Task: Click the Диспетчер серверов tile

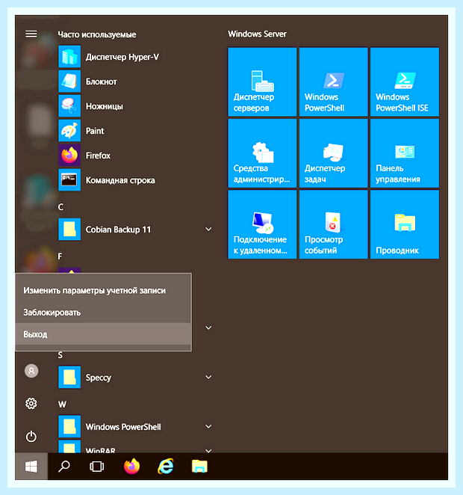Action: pyautogui.click(x=262, y=82)
